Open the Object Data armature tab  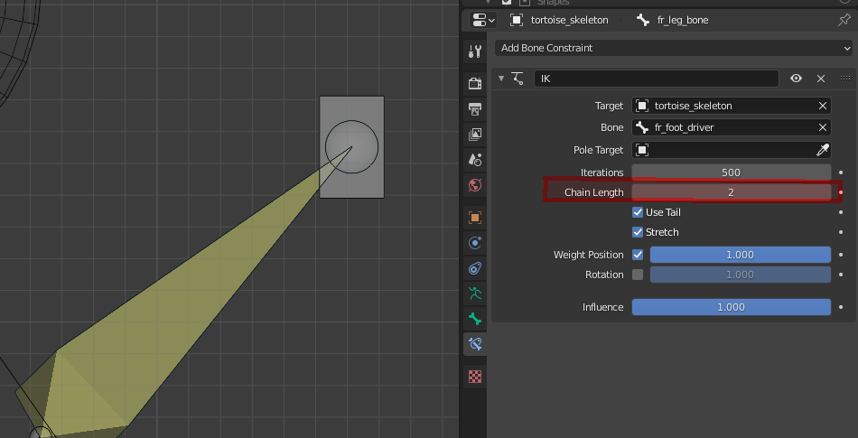tap(475, 294)
